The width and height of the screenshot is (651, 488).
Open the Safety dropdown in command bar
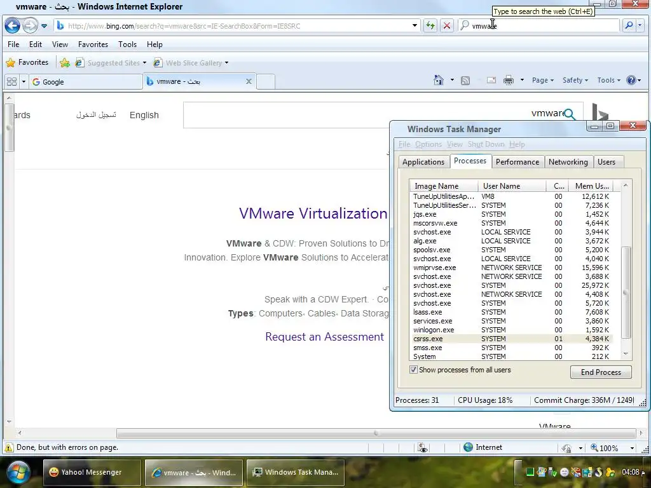(575, 80)
